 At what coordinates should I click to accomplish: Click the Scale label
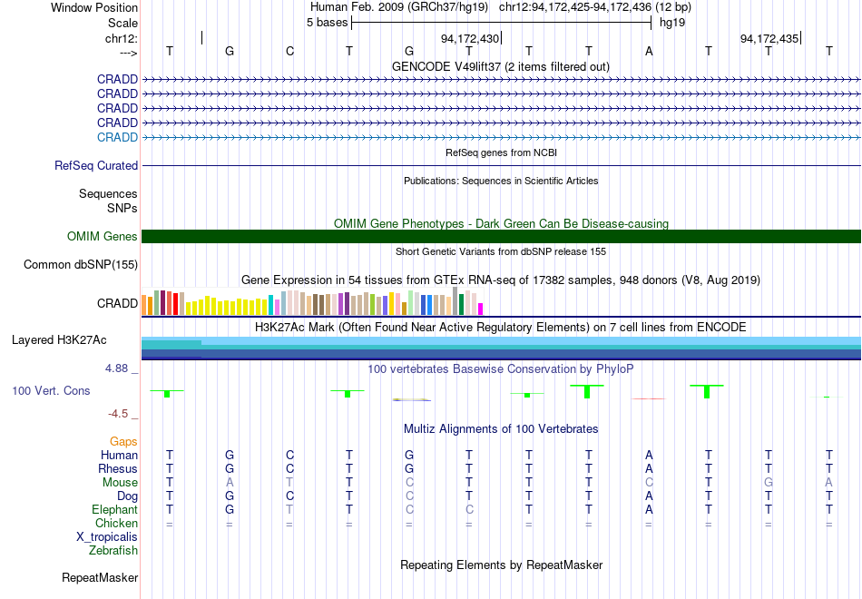(x=122, y=23)
